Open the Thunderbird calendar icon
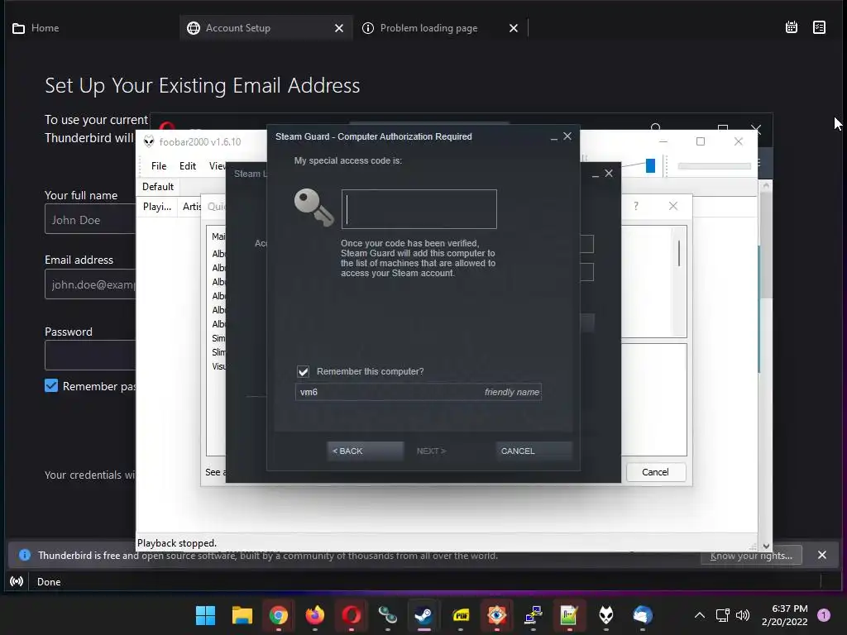Image resolution: width=847 pixels, height=635 pixels. tap(792, 27)
